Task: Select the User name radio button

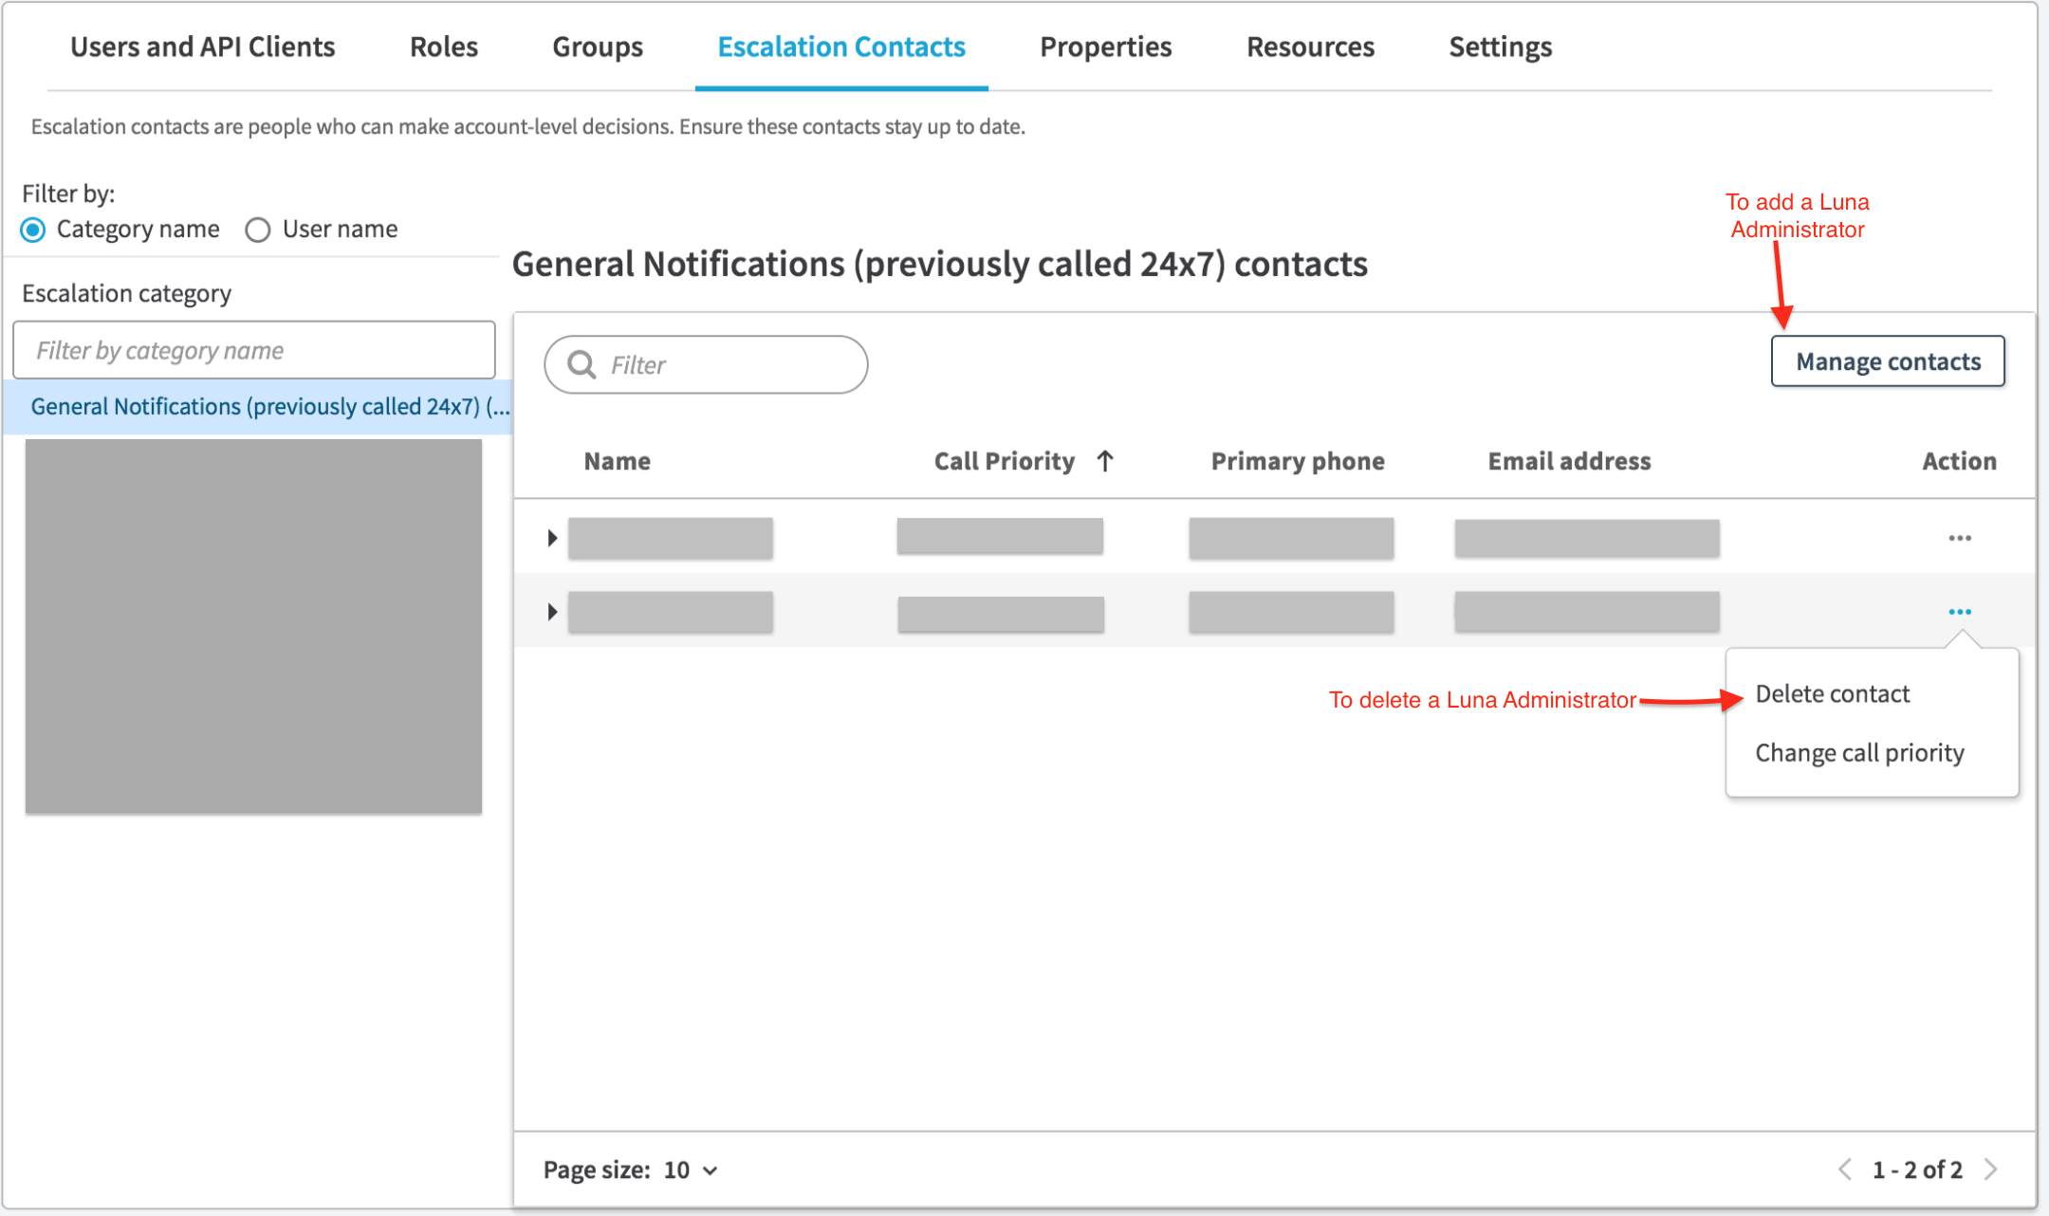Action: [x=257, y=230]
